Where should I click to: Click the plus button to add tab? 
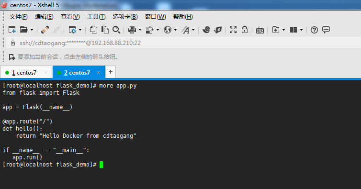point(111,72)
